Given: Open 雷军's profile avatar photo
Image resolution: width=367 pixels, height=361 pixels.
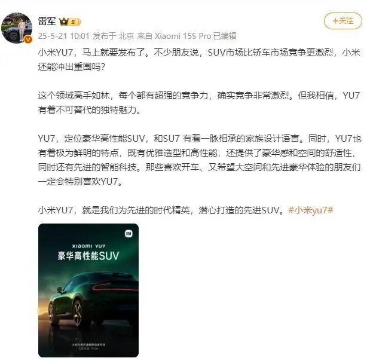Looking at the screenshot, I should click(17, 28).
